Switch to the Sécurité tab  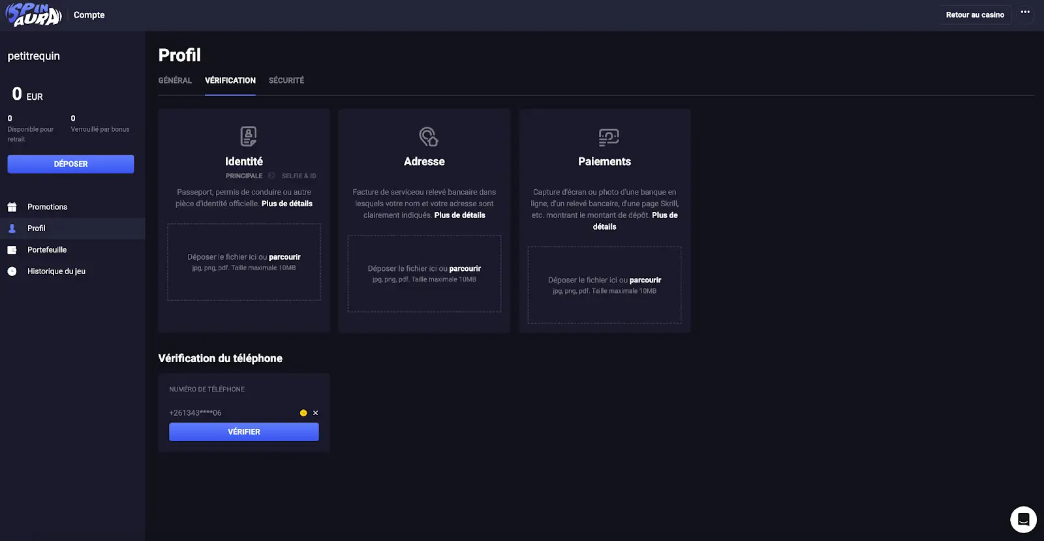coord(286,80)
